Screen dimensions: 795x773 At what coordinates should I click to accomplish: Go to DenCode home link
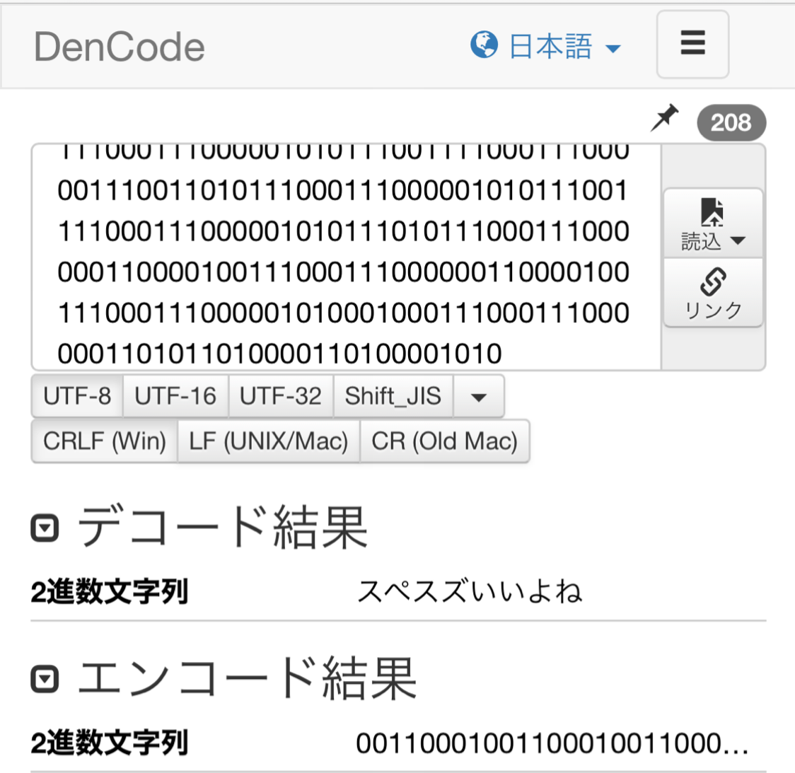point(120,47)
